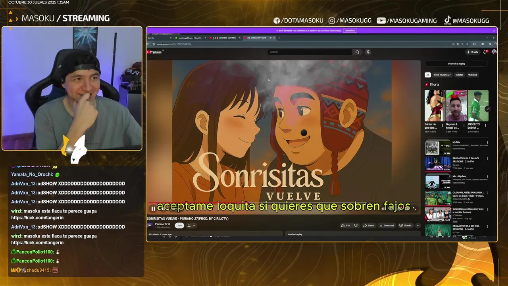The height and width of the screenshot is (286, 508).
Task: Open more actions three-dot menu under video
Action: (x=418, y=226)
